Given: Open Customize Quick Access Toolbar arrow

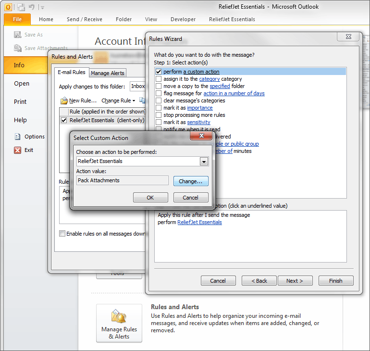Looking at the screenshot, I should 42,8.
